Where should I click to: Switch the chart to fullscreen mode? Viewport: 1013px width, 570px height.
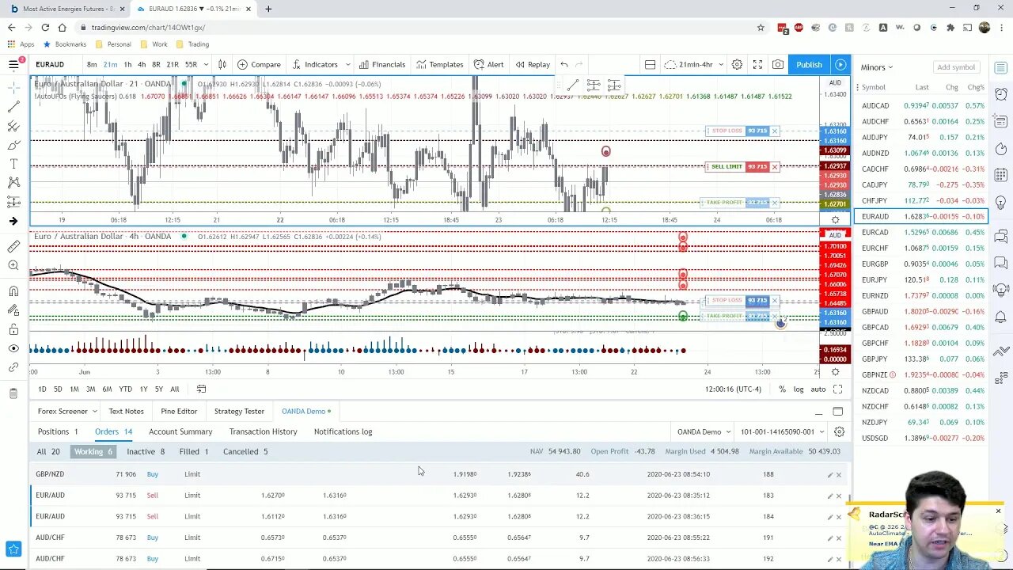click(757, 64)
